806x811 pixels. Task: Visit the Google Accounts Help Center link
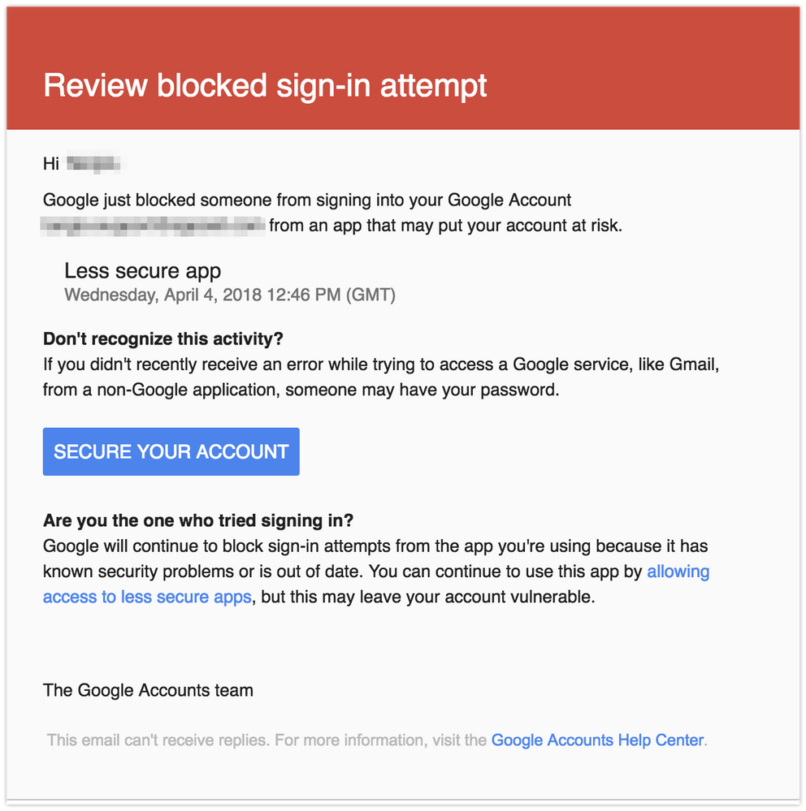(x=596, y=740)
